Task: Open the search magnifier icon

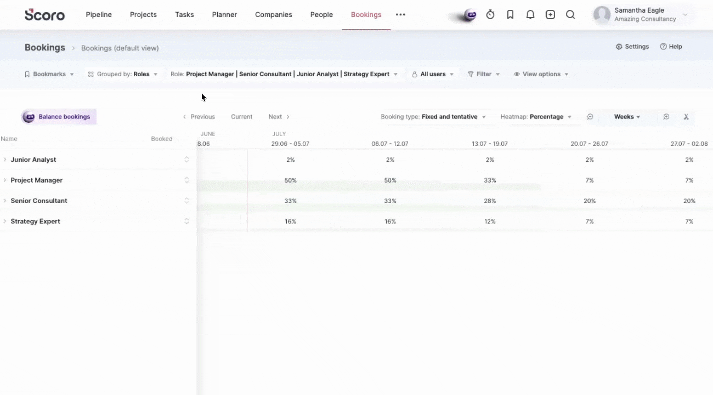Action: point(570,15)
